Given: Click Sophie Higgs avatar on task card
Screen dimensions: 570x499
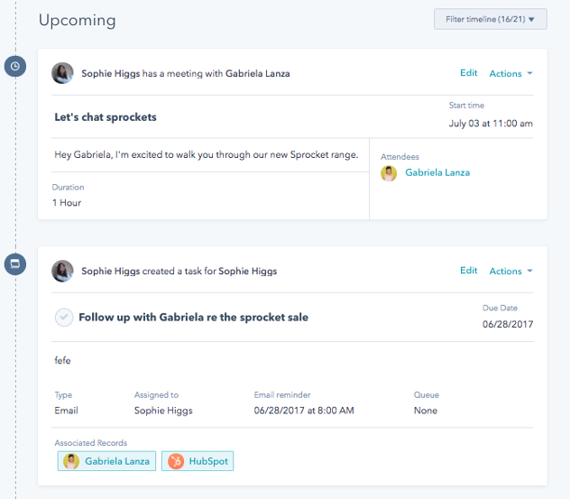Looking at the screenshot, I should tap(62, 271).
